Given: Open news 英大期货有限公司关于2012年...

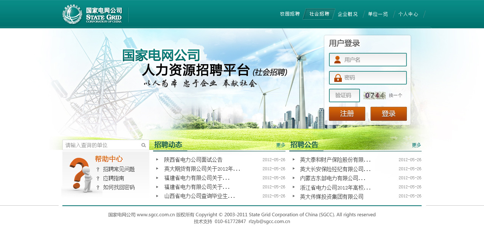Looking at the screenshot, I should coord(202,169).
